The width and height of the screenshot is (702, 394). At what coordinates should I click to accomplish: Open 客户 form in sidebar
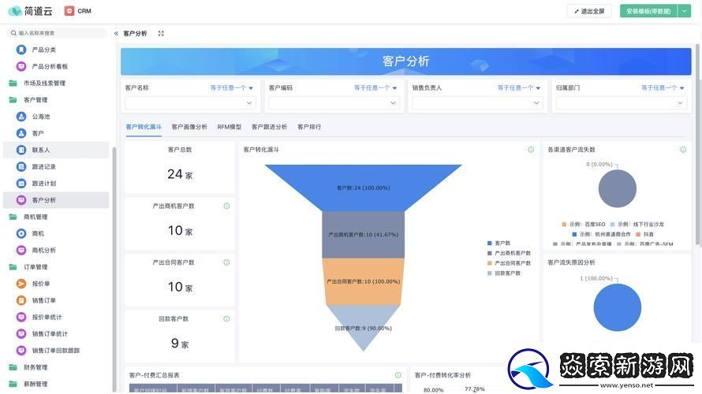38,133
